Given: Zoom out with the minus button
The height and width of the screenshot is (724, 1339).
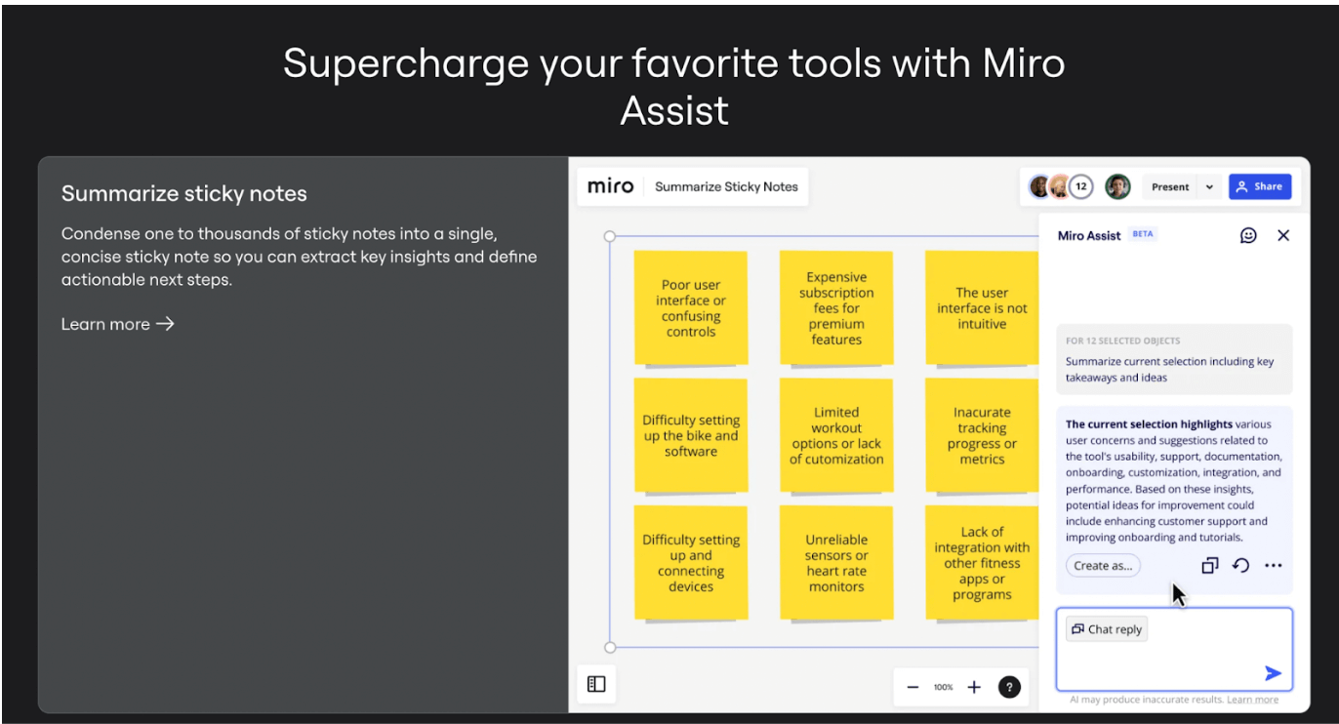Looking at the screenshot, I should tap(913, 687).
